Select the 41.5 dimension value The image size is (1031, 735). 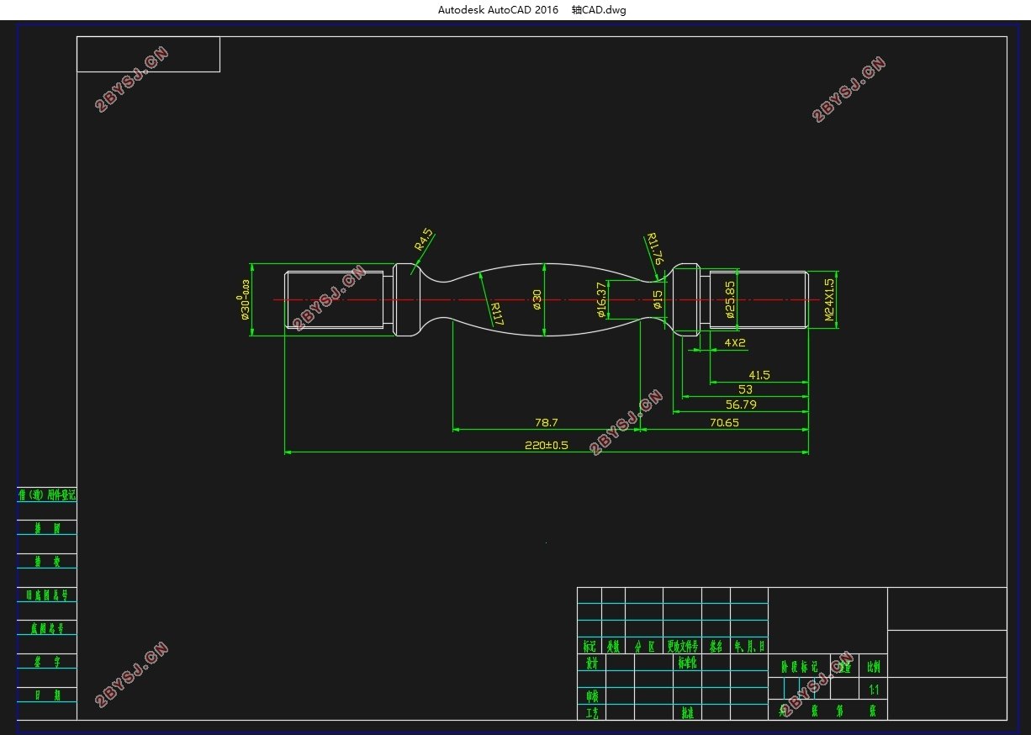click(759, 375)
